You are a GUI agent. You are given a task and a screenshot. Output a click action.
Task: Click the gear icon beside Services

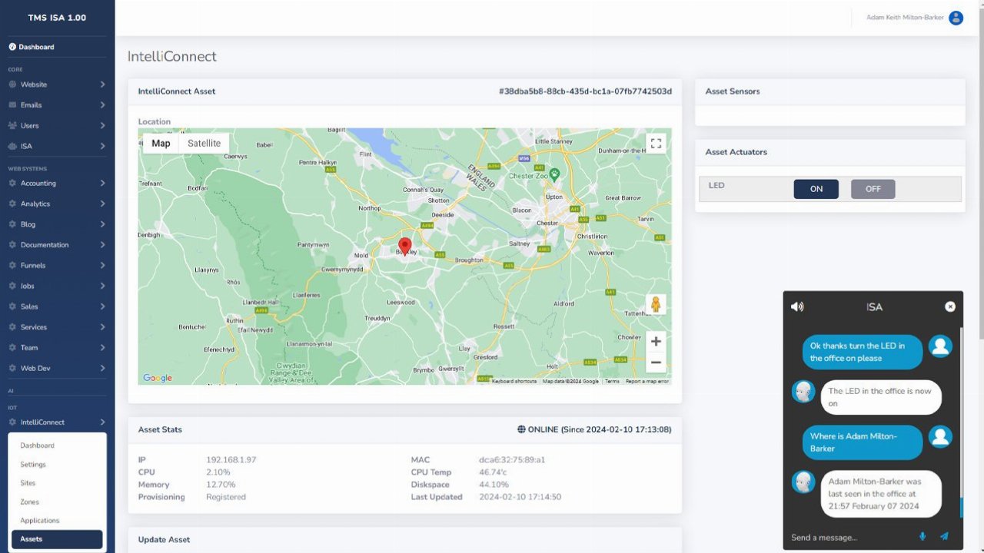click(x=12, y=327)
